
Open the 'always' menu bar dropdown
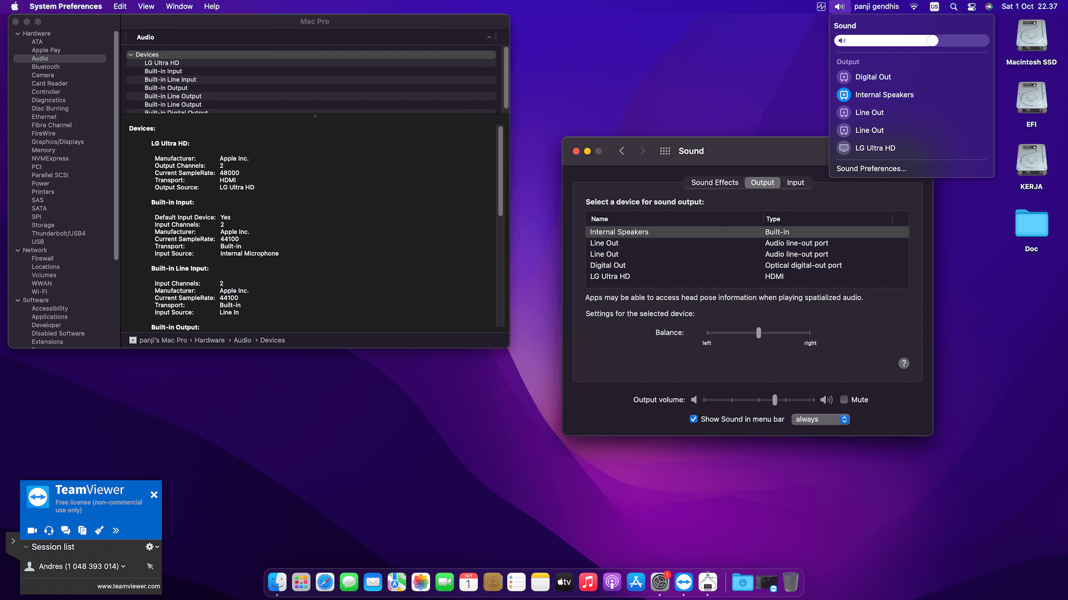[x=820, y=419]
